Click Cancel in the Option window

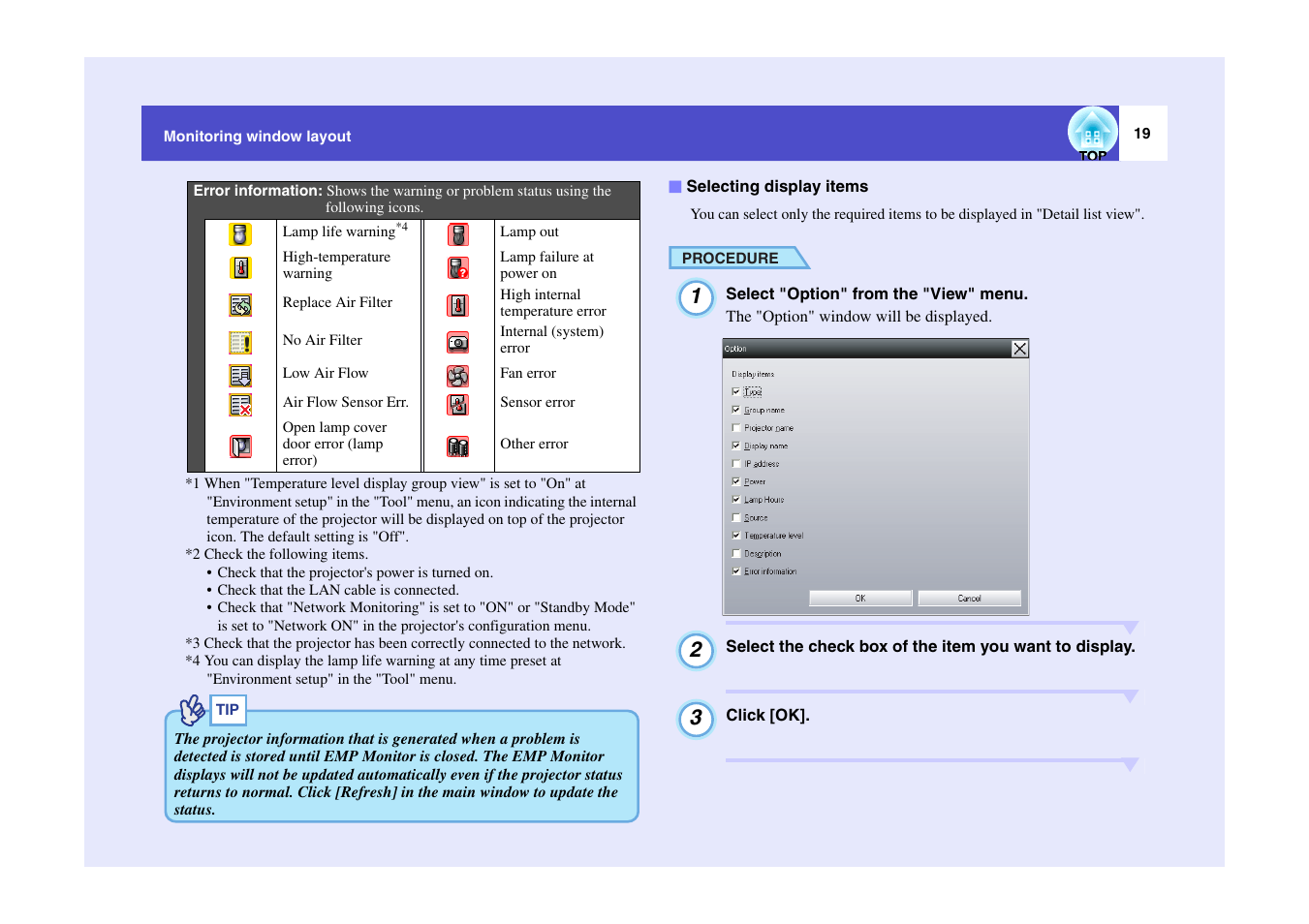(x=969, y=599)
